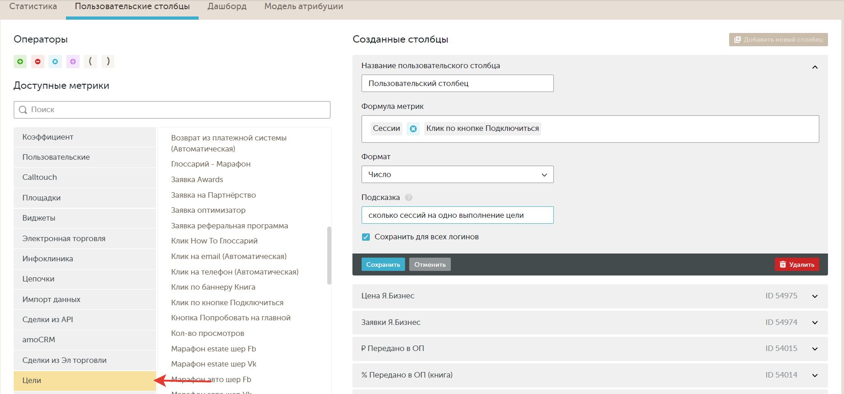The width and height of the screenshot is (844, 394).
Task: Click the blue multiply operator icon
Action: click(55, 61)
